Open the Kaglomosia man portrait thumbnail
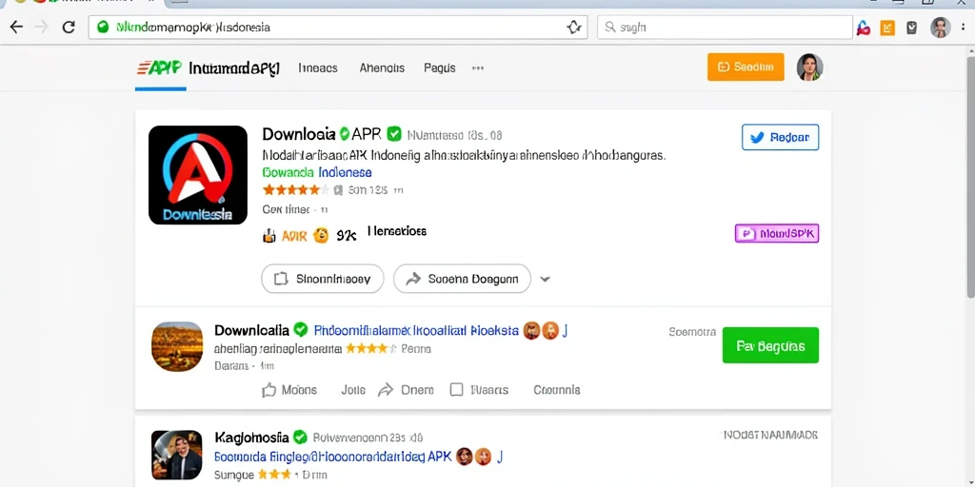Image resolution: width=975 pixels, height=487 pixels. click(x=176, y=455)
